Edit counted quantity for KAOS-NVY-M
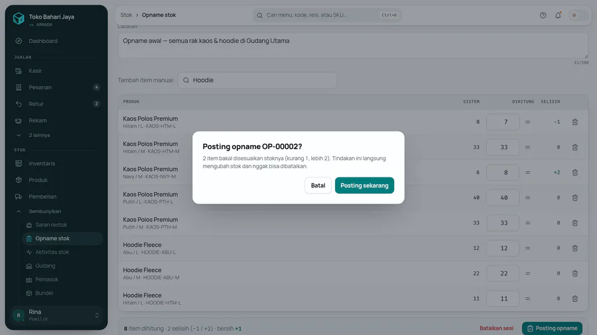Screen dimensions: 597x335 [x=503, y=172]
